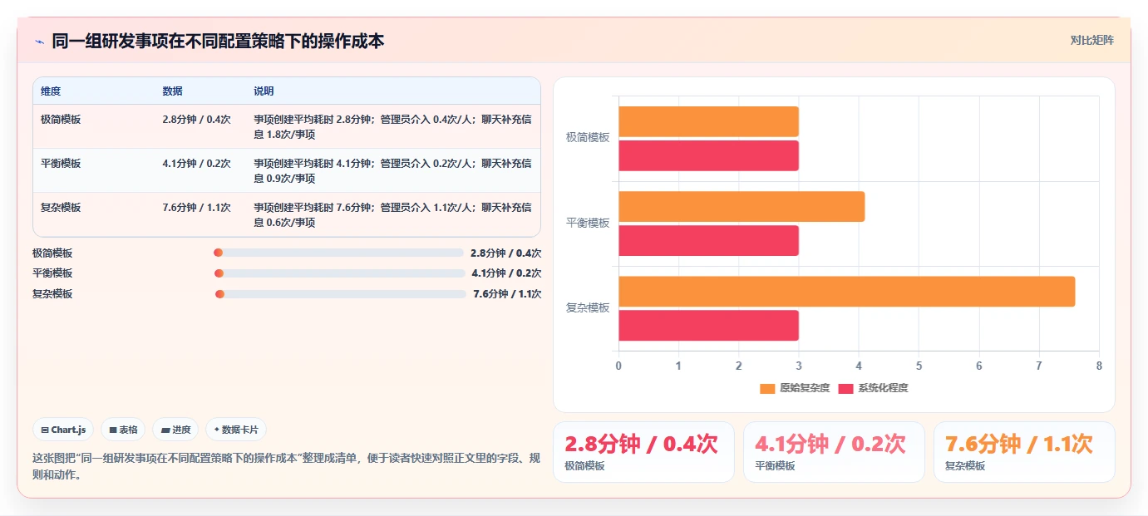Click the 极简模板 progress bar
The image size is (1148, 516).
[338, 253]
